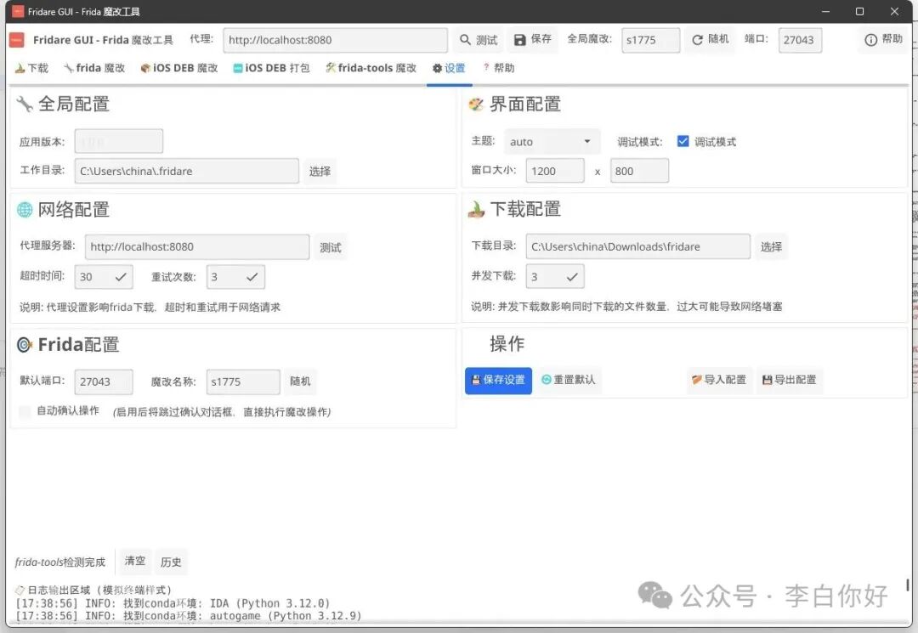The width and height of the screenshot is (918, 633).
Task: Choose download directory with 选择 button
Action: pos(771,247)
